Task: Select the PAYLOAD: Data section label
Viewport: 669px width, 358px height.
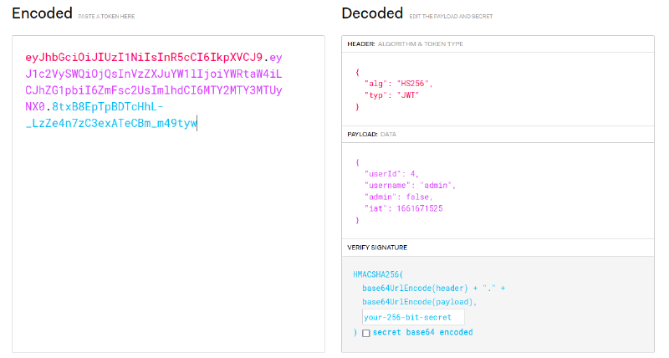Action: click(372, 134)
